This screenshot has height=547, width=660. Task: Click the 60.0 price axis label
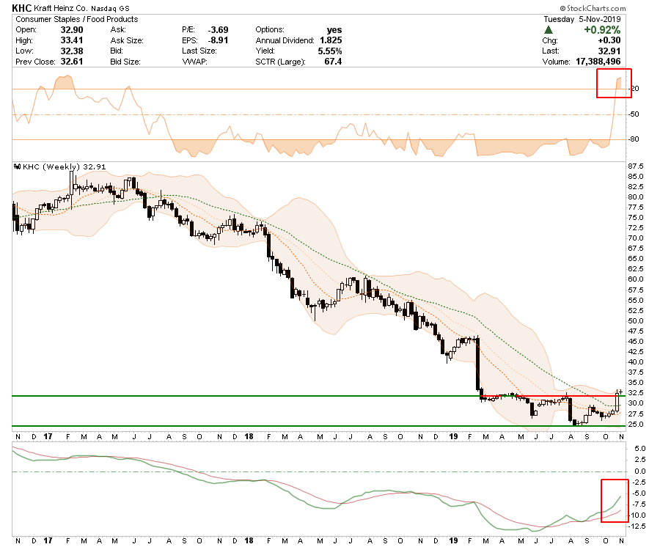click(636, 279)
